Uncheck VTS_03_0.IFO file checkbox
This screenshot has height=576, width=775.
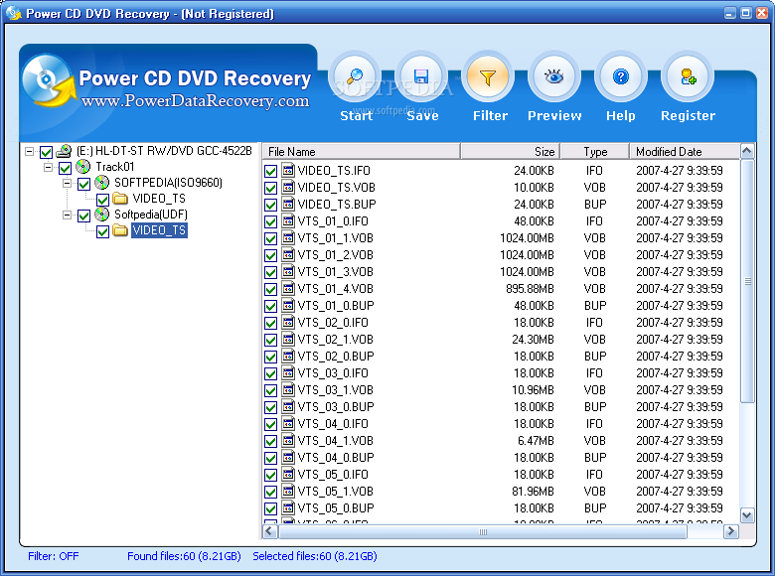[270, 373]
